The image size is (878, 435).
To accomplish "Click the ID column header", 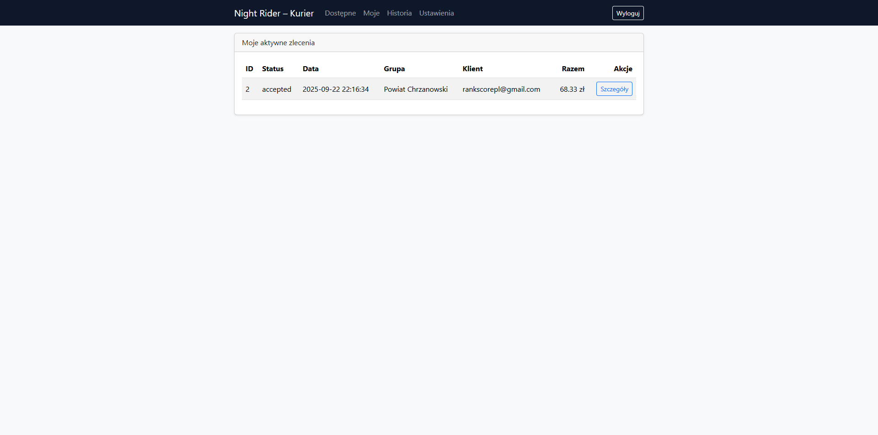I will [249, 69].
